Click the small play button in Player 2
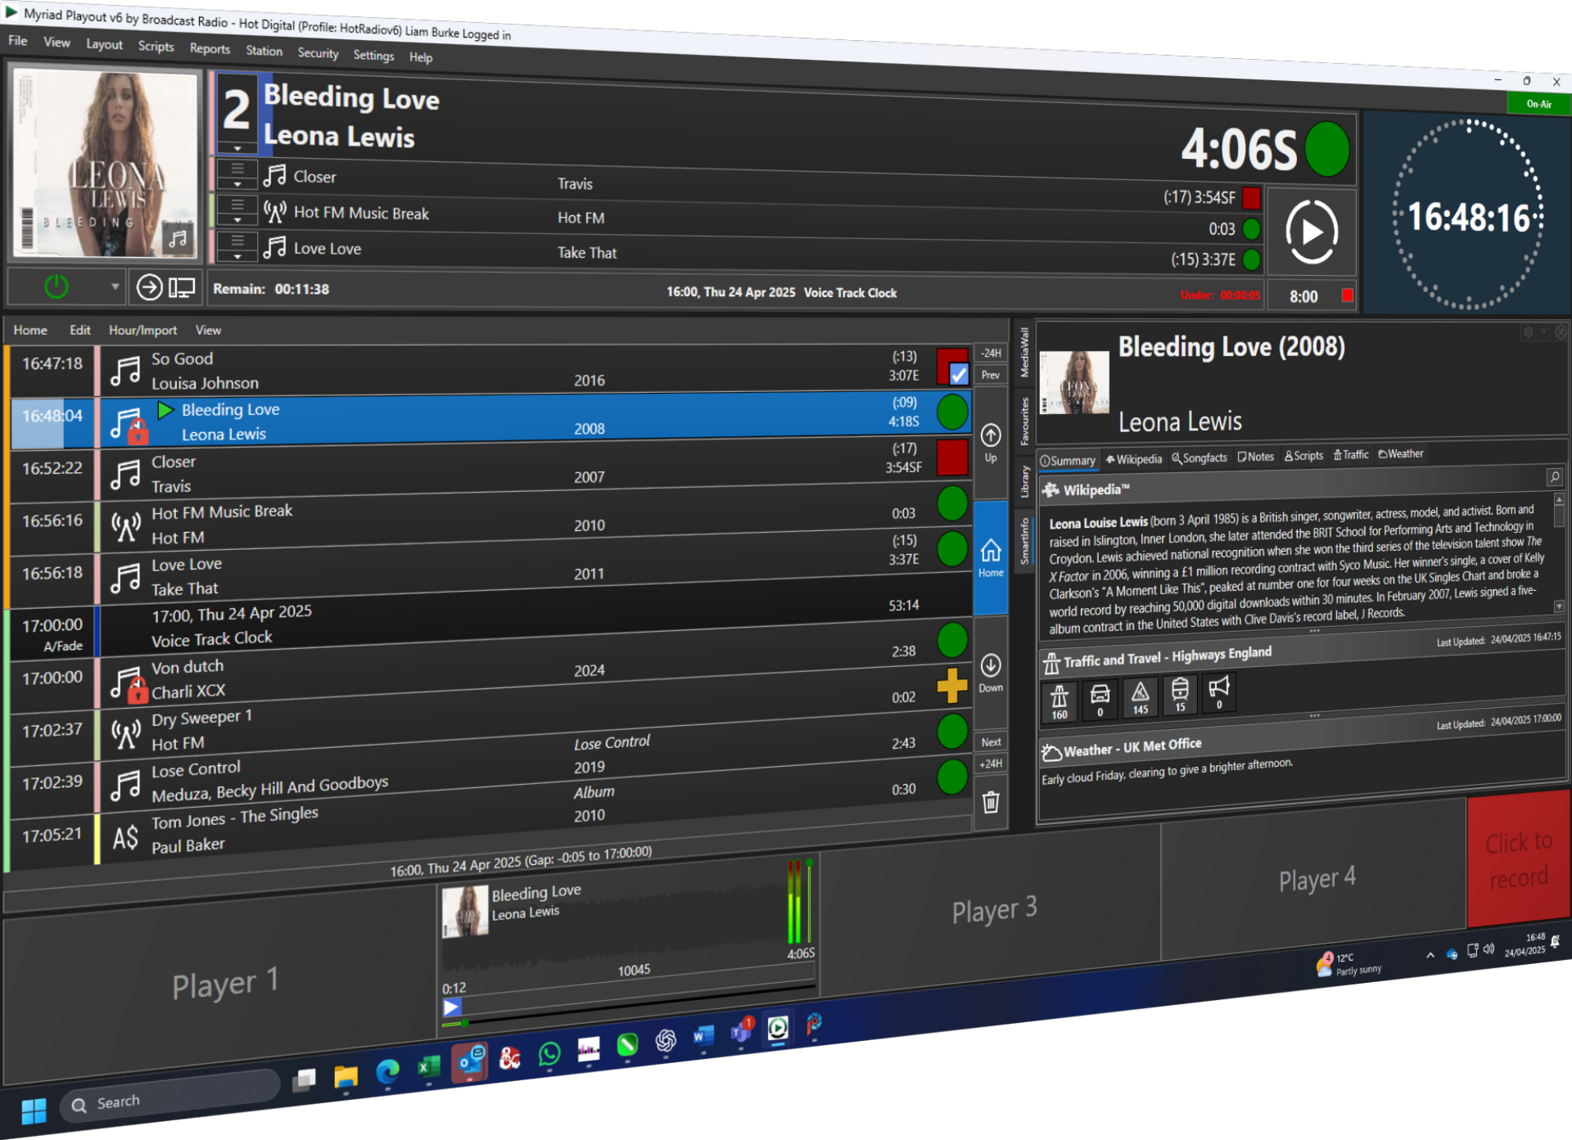This screenshot has height=1140, width=1572. (451, 1007)
